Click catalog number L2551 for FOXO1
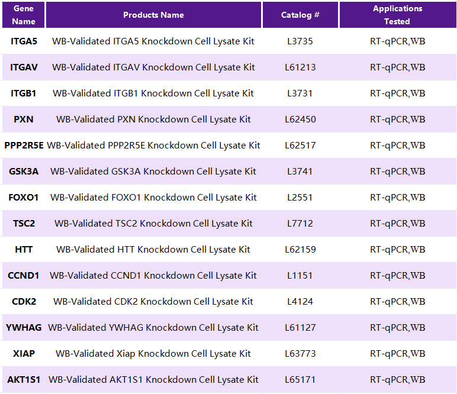457x394 pixels. (300, 198)
